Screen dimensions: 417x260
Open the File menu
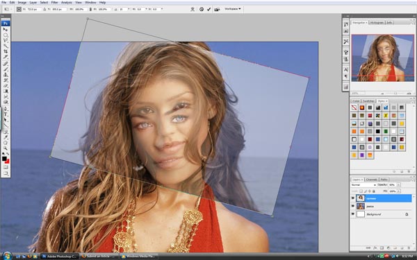[4, 2]
